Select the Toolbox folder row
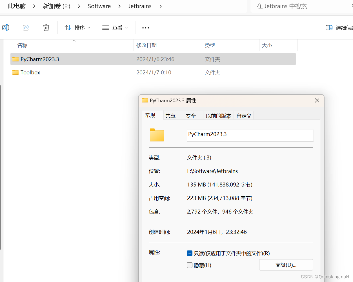 (x=153, y=72)
